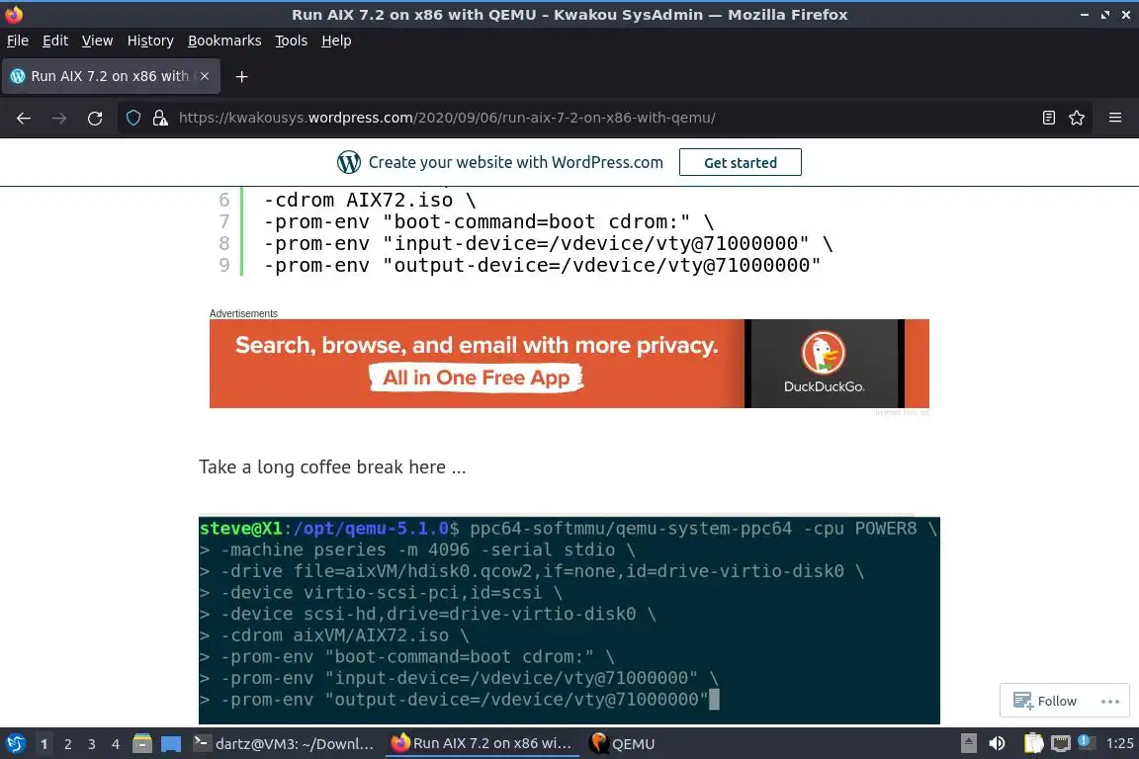Screen dimensions: 1139x759
Task: Switch to workspace 3
Action: coord(92,744)
